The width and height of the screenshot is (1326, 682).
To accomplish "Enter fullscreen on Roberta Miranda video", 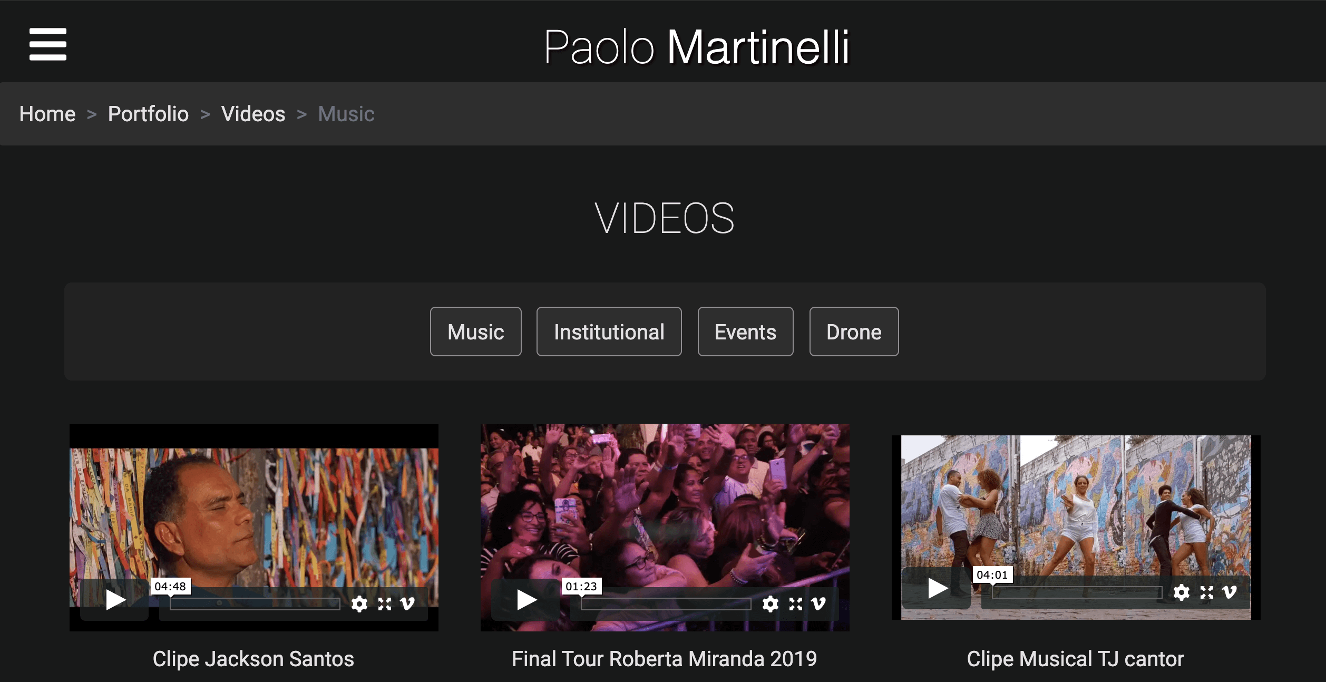I will tap(795, 604).
